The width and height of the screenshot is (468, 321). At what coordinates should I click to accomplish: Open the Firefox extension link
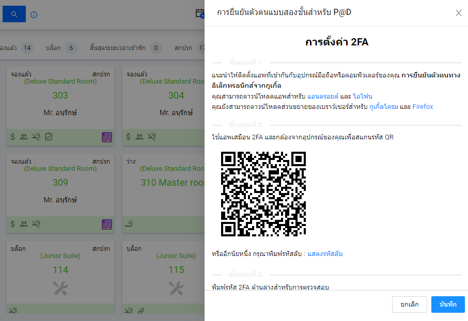(x=423, y=107)
